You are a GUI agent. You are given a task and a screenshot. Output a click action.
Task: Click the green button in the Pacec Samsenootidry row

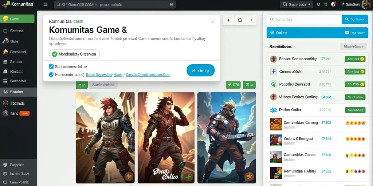(x=355, y=59)
